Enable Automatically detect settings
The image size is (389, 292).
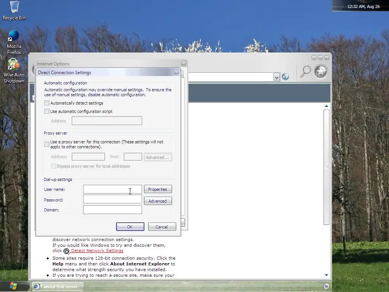coord(47,103)
